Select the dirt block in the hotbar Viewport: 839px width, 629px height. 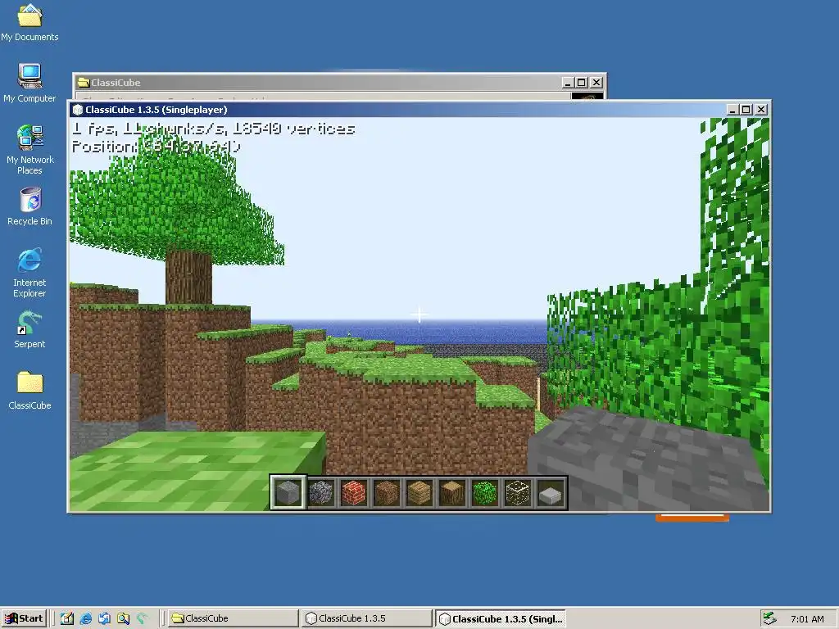[x=387, y=492]
